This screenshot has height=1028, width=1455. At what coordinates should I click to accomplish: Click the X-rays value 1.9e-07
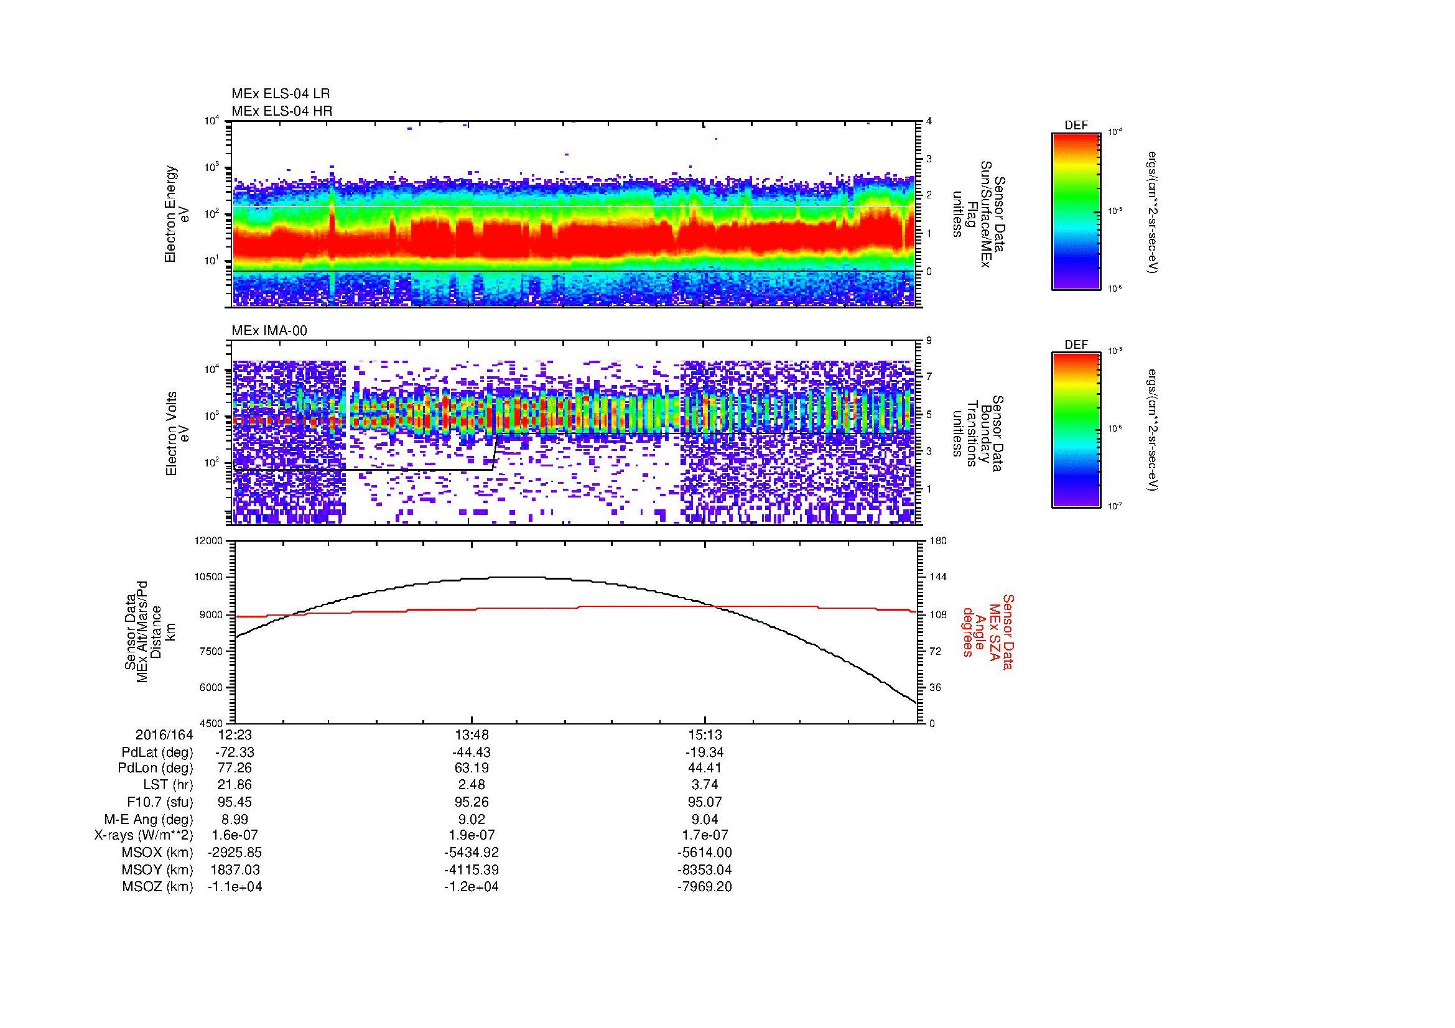471,835
